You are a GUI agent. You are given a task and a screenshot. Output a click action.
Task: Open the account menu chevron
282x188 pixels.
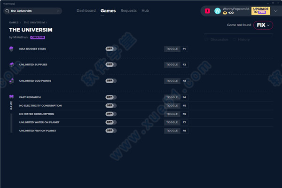275,11
